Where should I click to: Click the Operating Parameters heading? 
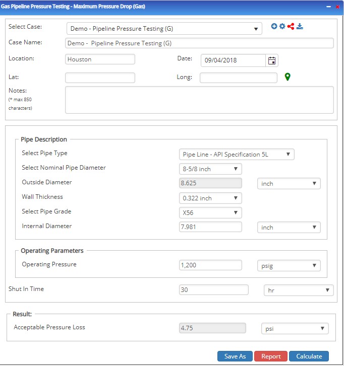point(52,250)
